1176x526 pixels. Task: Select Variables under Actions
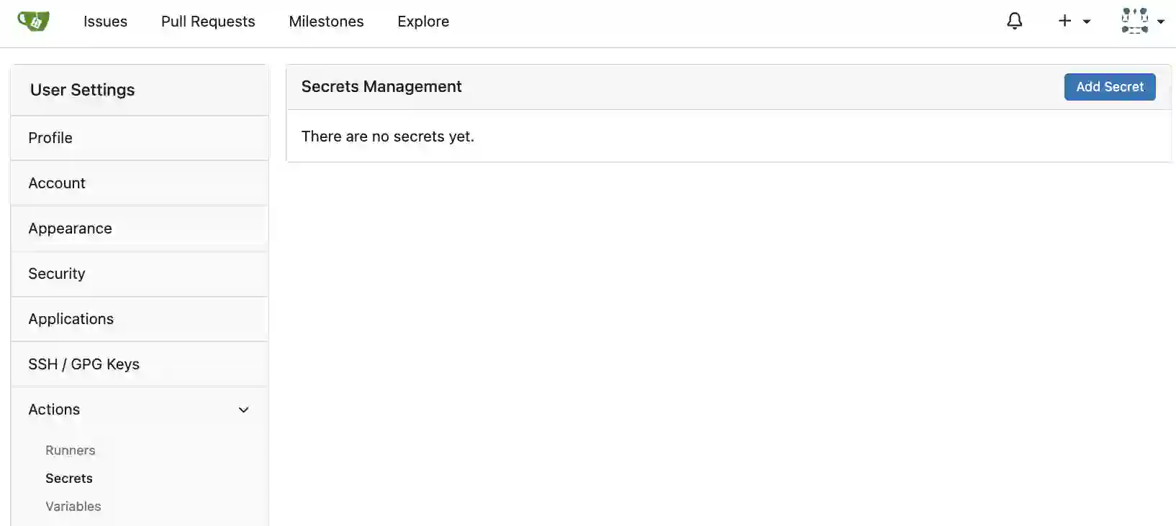point(73,507)
